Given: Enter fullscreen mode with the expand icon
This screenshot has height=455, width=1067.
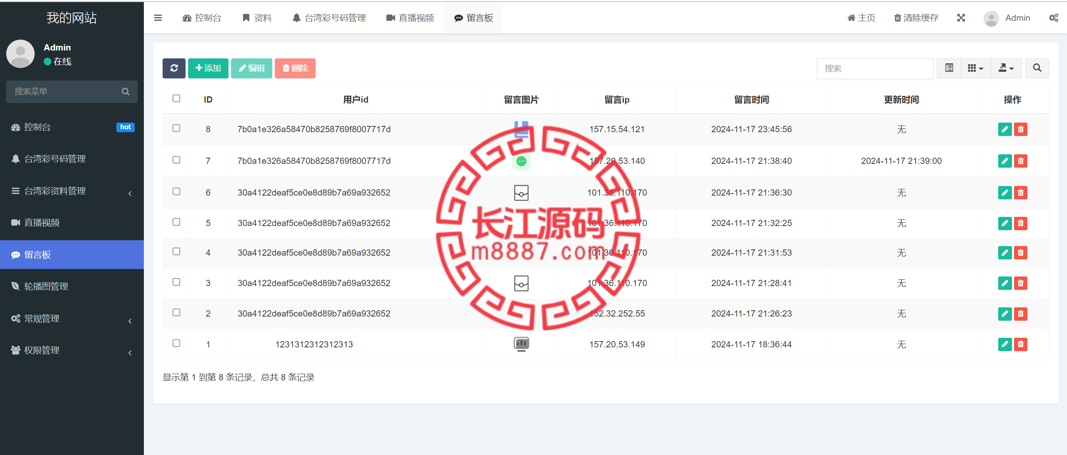Looking at the screenshot, I should (x=961, y=18).
